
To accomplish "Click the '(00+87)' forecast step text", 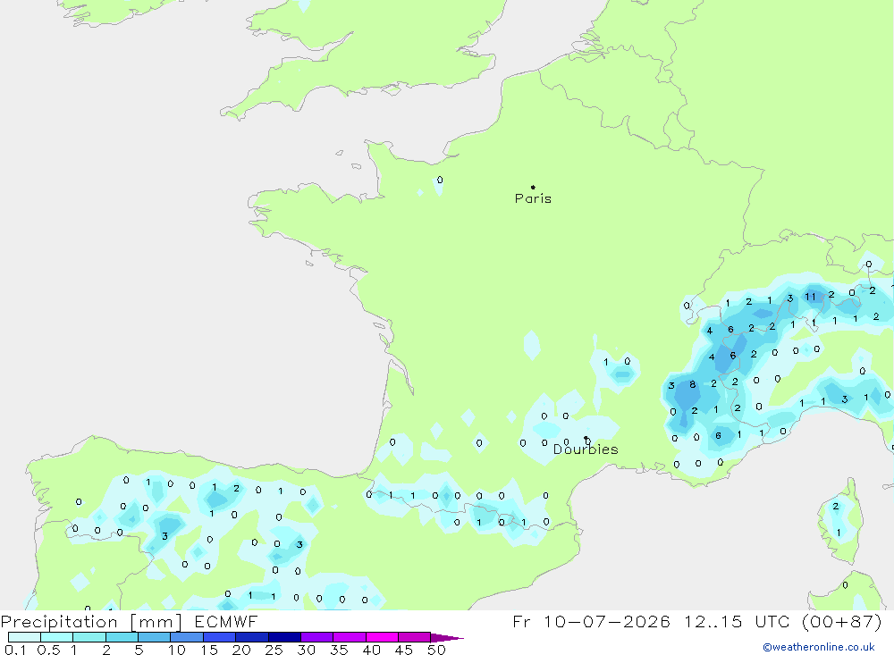I will click(841, 621).
